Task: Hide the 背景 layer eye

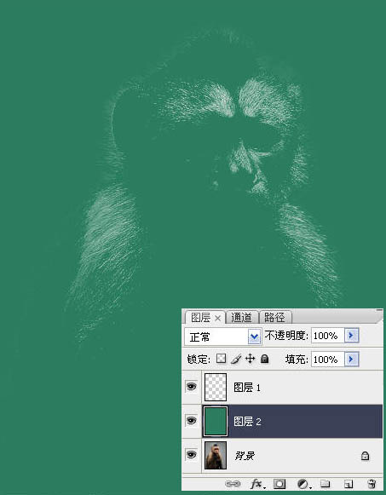Action: coord(191,455)
